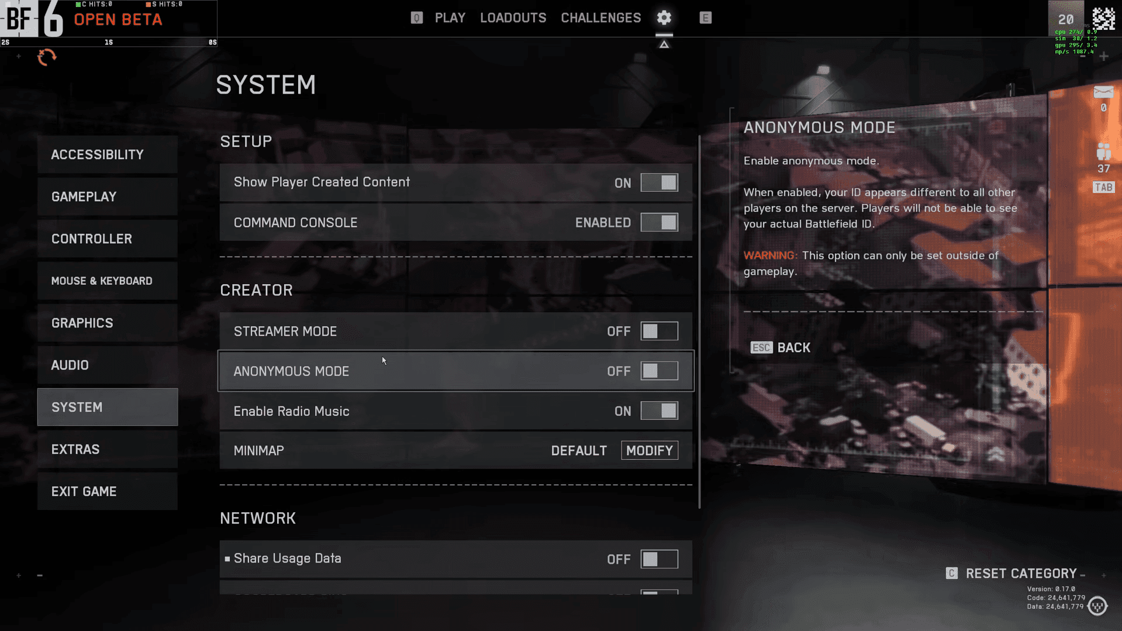Click the skull emblem icon
Screen dimensions: 1122x631
click(1097, 606)
